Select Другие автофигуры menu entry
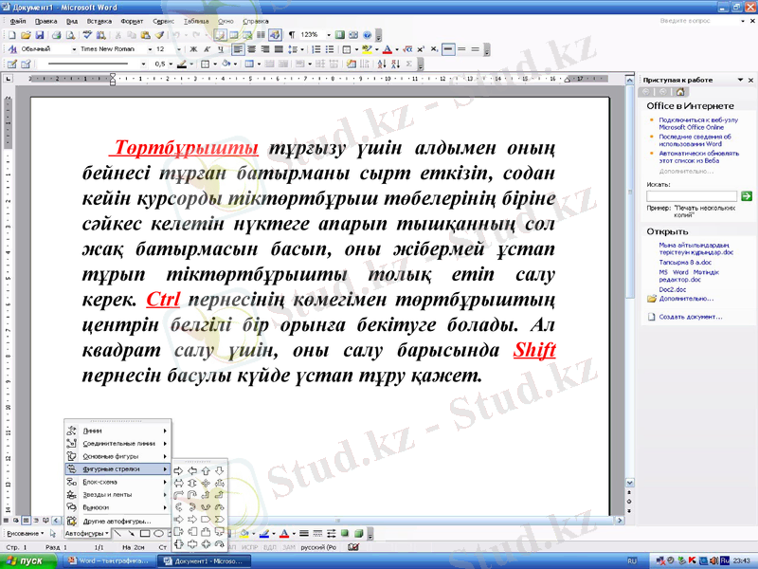Image resolution: width=758 pixels, height=569 pixels. (x=118, y=520)
